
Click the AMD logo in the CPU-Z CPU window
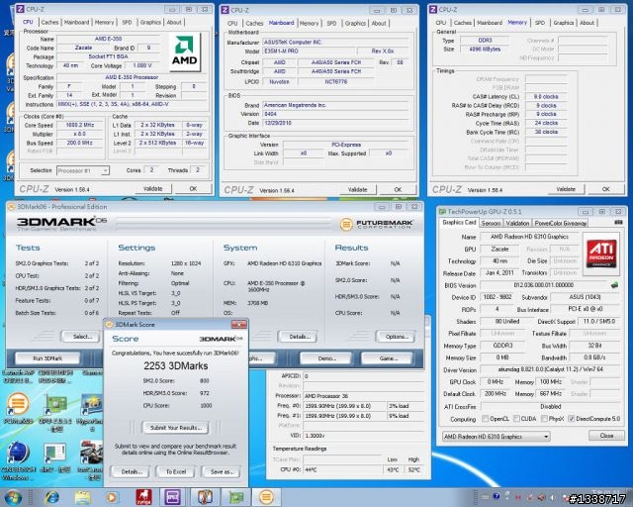(x=185, y=51)
